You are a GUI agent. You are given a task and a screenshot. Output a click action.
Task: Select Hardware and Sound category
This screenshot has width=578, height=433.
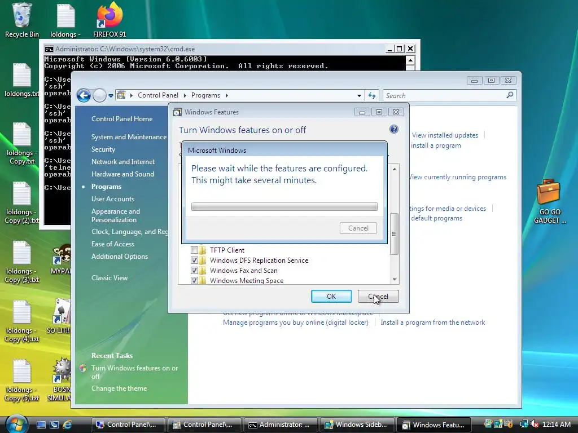122,174
